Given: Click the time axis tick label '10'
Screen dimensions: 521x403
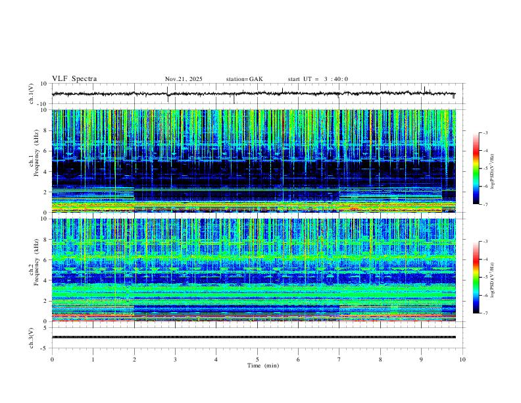Looking at the screenshot, I should 462,360.
